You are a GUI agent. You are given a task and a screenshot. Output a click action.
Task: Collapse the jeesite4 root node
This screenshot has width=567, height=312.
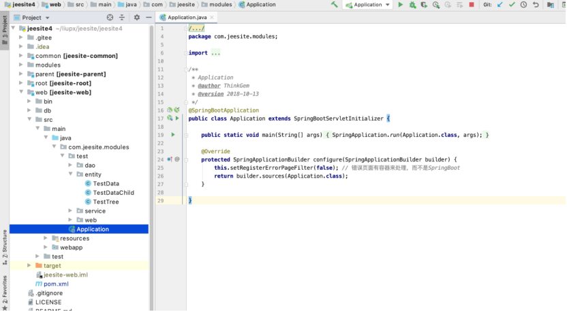(14, 28)
